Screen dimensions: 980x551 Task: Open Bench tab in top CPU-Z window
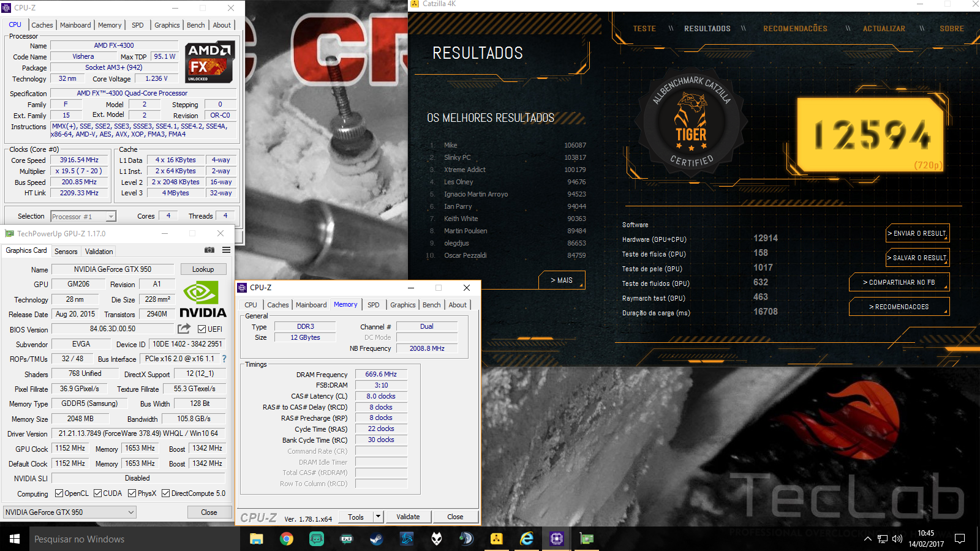196,25
